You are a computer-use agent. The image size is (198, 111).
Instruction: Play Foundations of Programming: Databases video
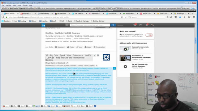click(x=125, y=58)
